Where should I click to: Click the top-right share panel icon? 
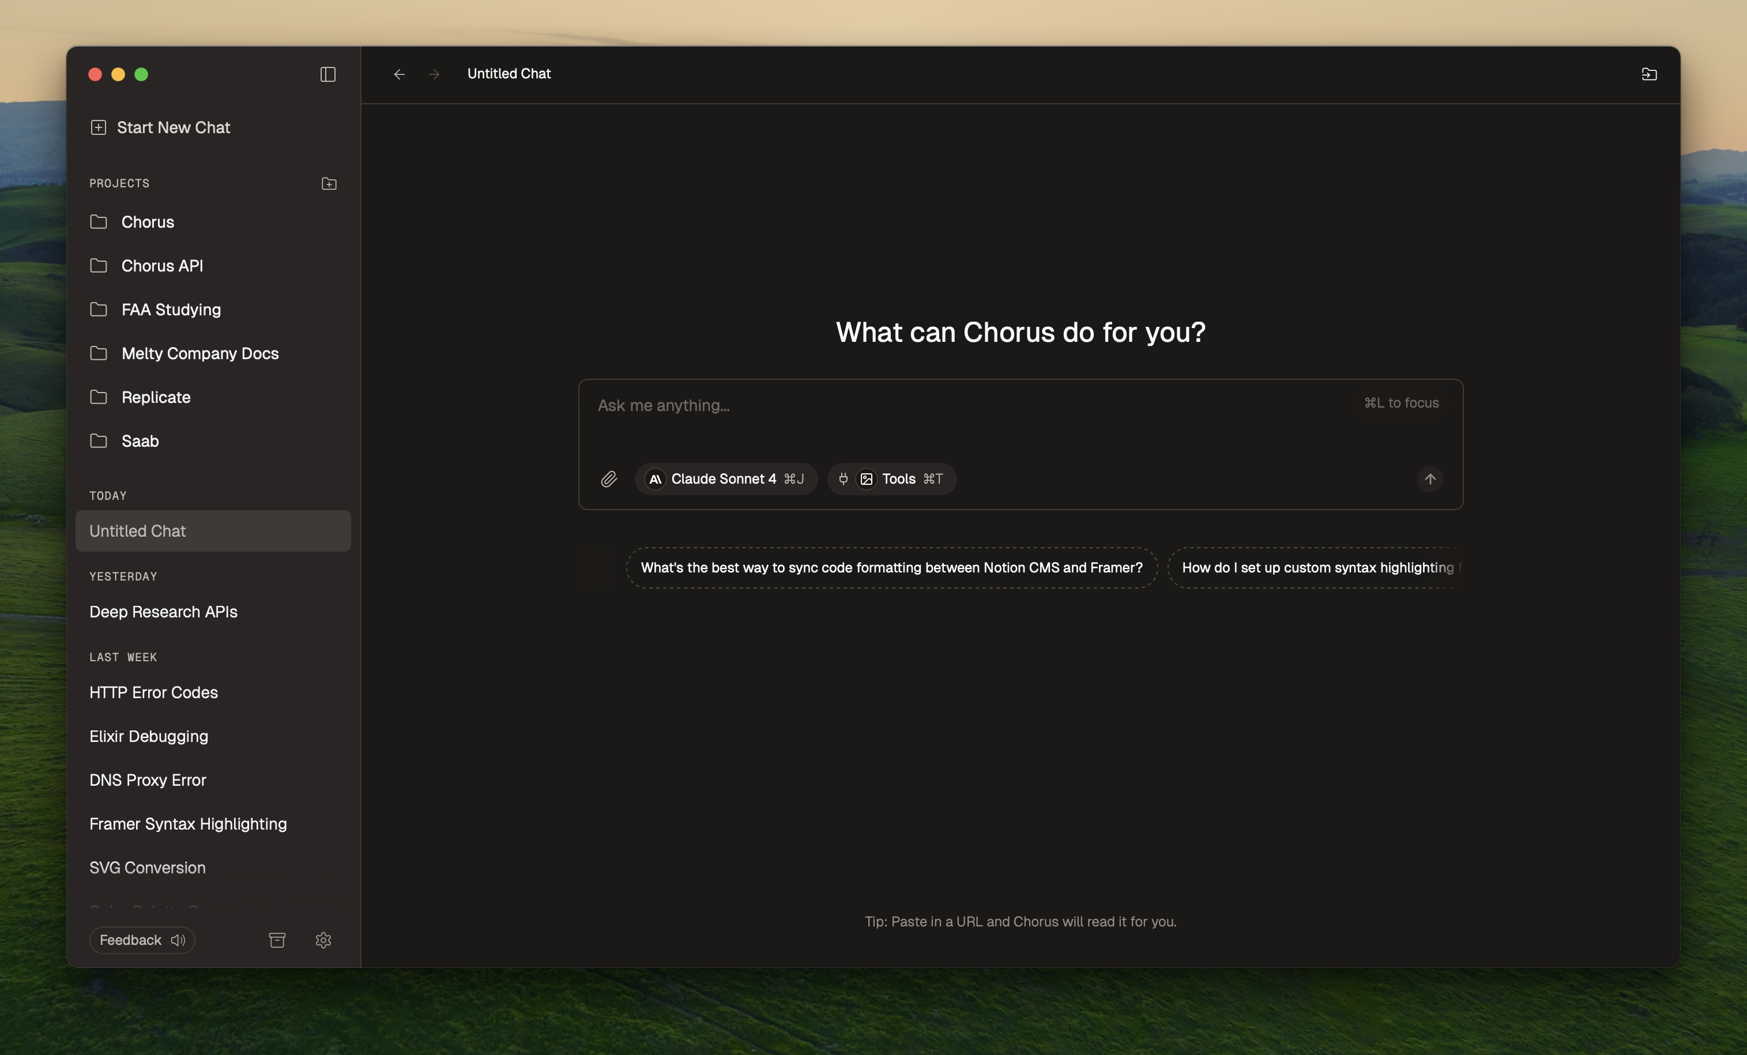1648,74
